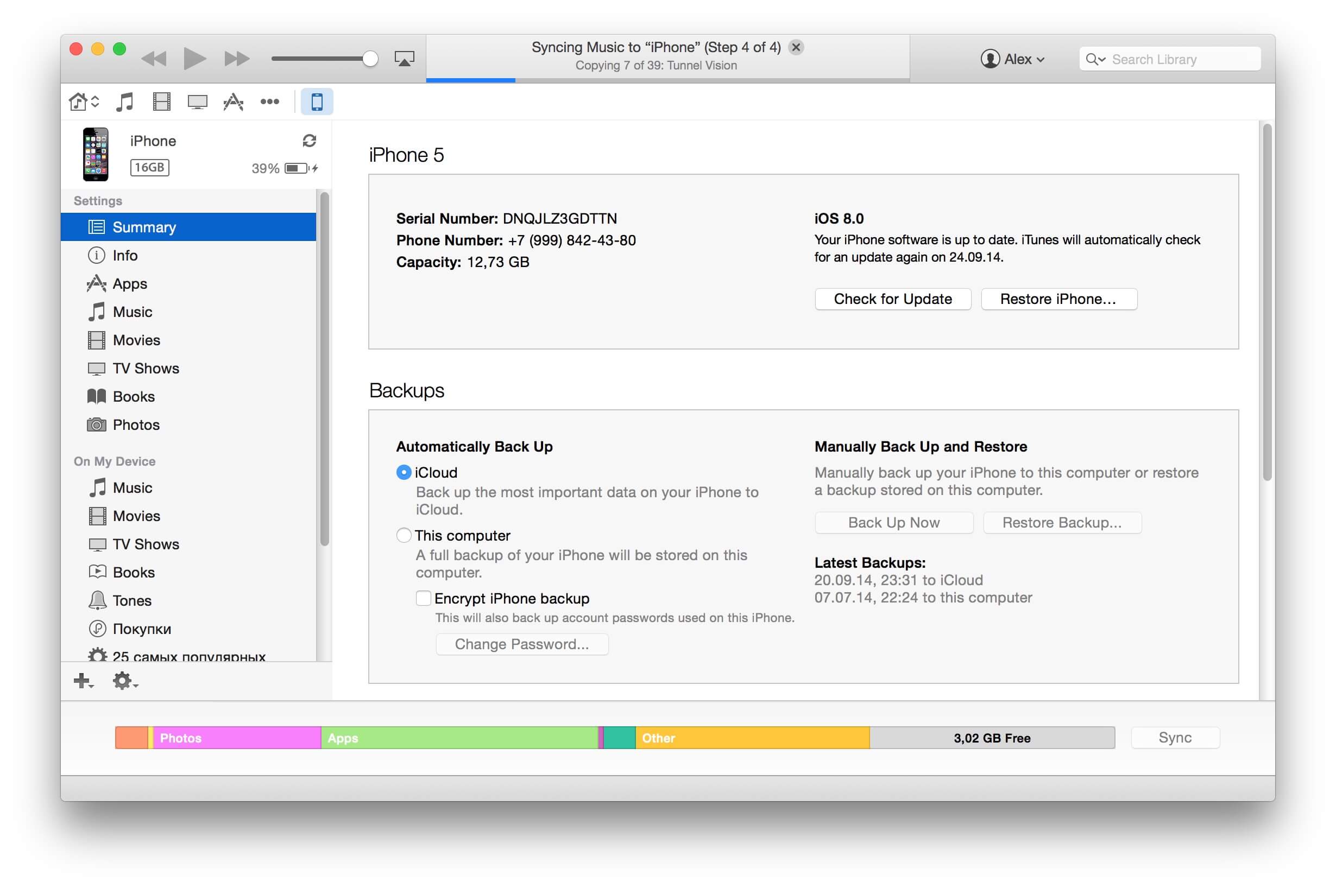This screenshot has width=1336, height=888.
Task: Select the iCloud backup radio button
Action: (404, 472)
